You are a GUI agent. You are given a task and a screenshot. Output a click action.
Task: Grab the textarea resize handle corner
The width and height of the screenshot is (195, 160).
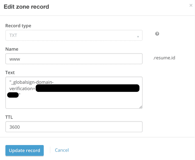[x=141, y=107]
